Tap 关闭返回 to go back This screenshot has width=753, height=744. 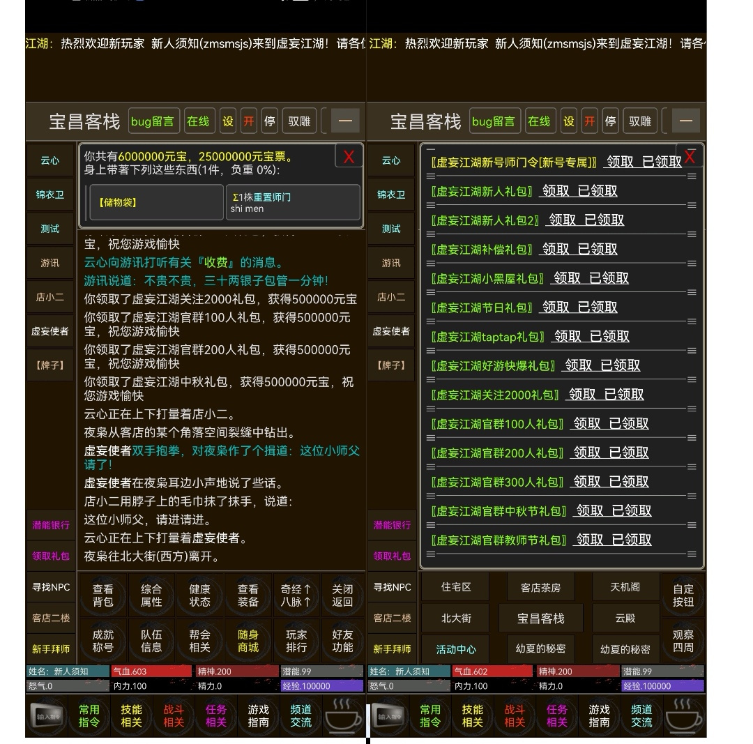tap(342, 595)
